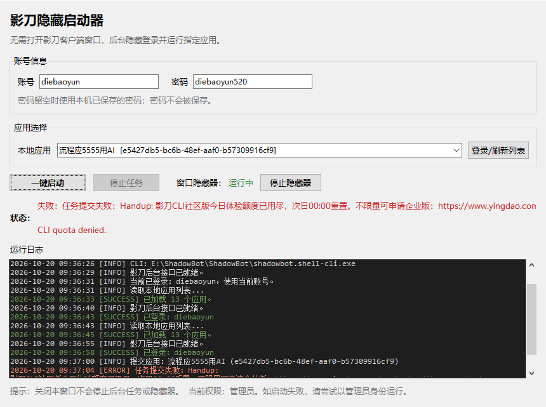Viewport: 546px width, 407px height.
Task: Click the 影刀隐藏启动器 title
Action: [x=57, y=20]
